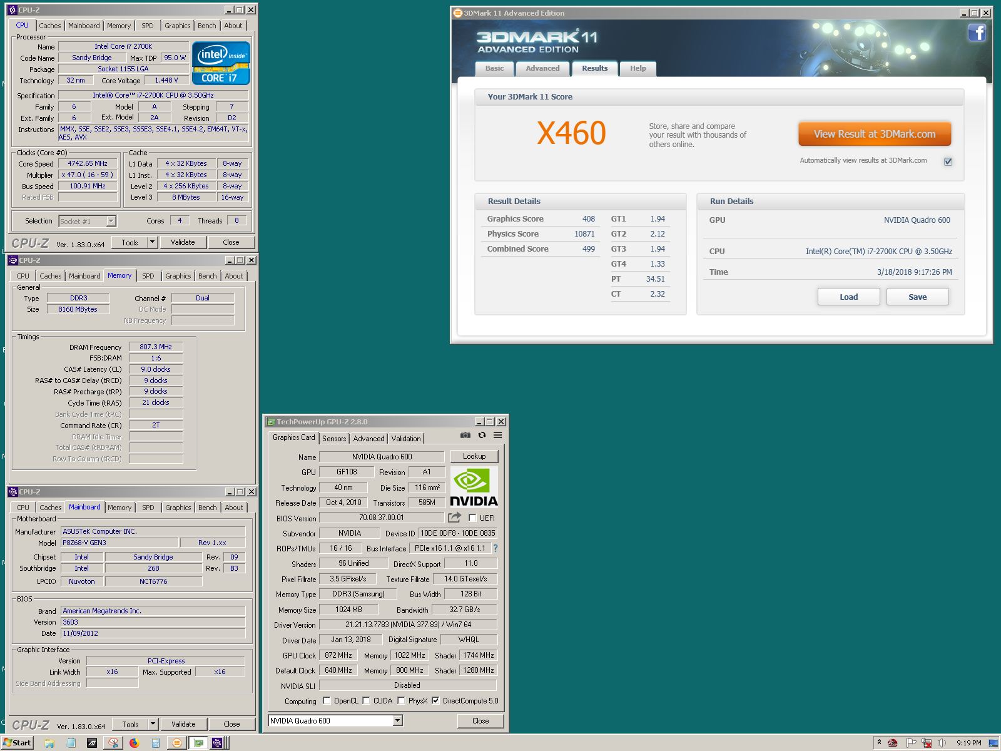The width and height of the screenshot is (1001, 751).
Task: Click the Lookup button in GPU-Z
Action: (474, 456)
